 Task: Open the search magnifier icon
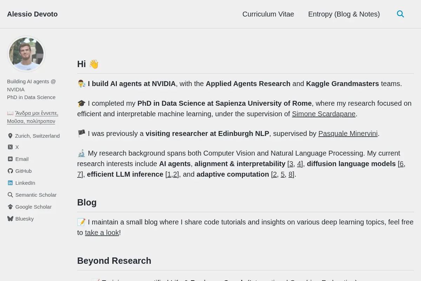400,14
